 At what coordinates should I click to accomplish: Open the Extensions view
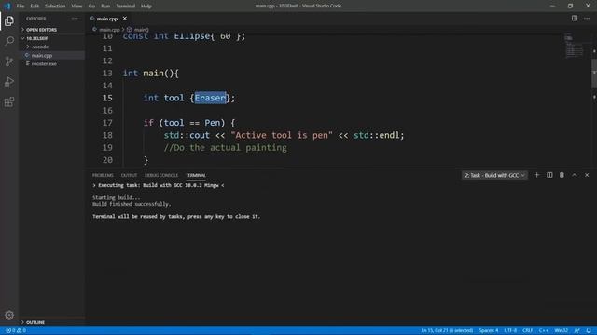point(9,101)
